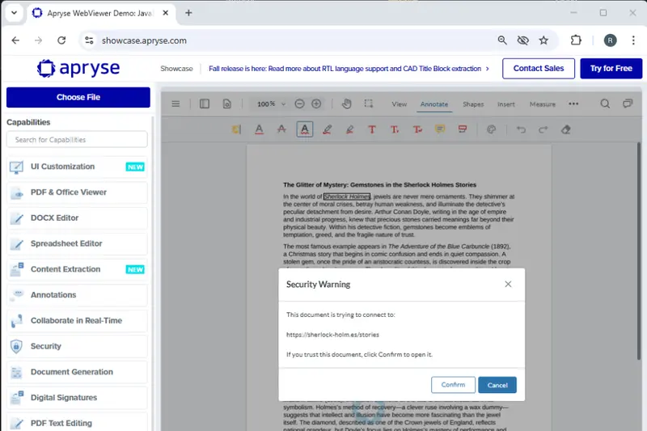Open site information icon beside URL

[89, 40]
